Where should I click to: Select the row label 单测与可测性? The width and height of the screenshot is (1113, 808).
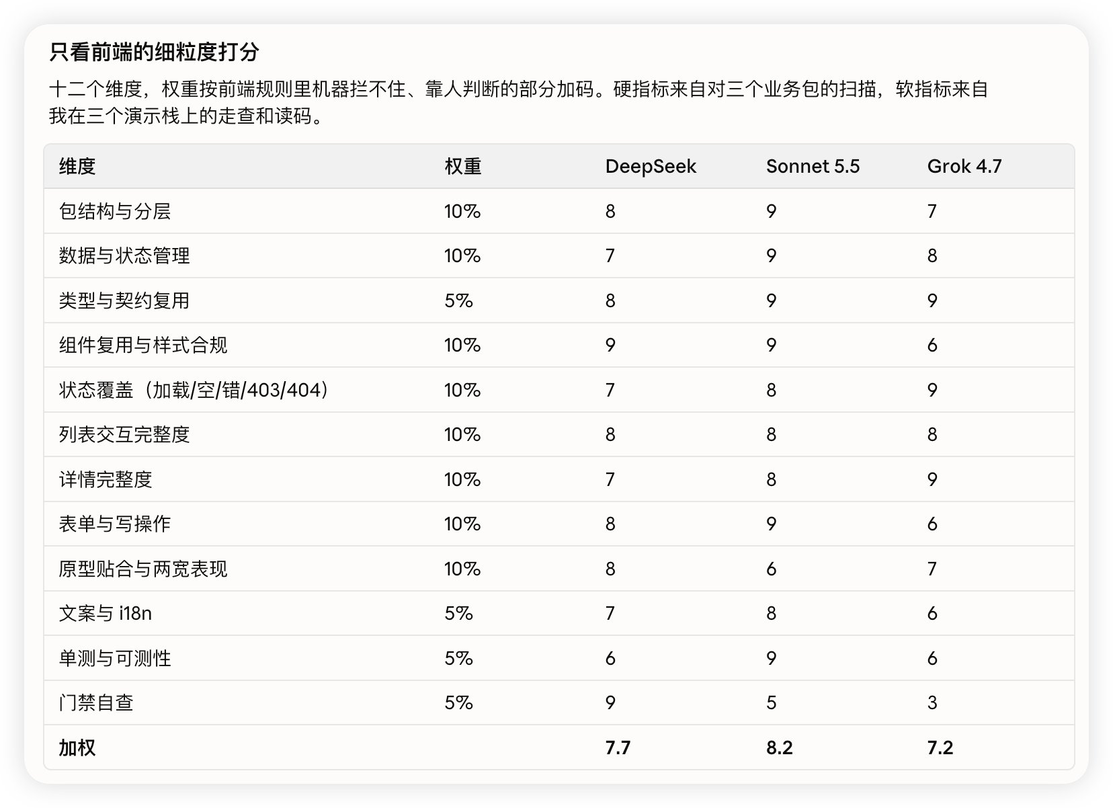[x=115, y=658]
